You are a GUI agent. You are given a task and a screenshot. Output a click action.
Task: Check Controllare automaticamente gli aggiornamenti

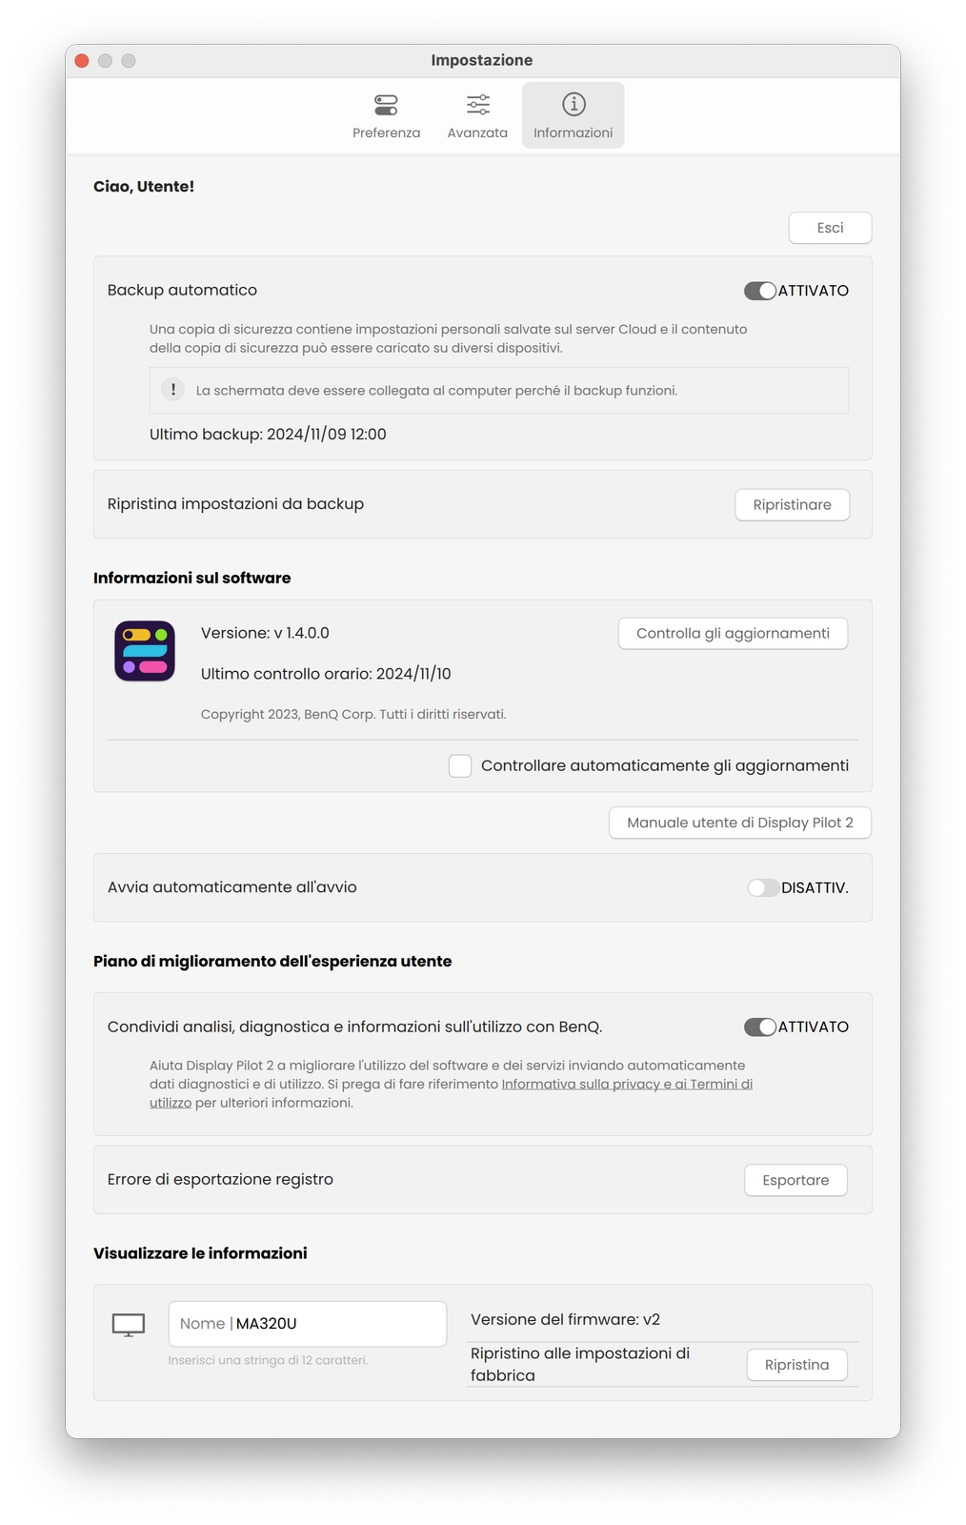point(460,765)
